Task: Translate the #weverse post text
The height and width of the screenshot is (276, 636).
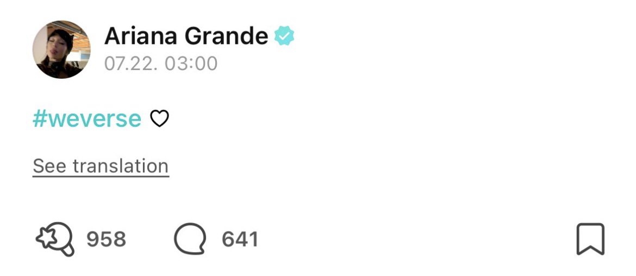Action: tap(101, 166)
